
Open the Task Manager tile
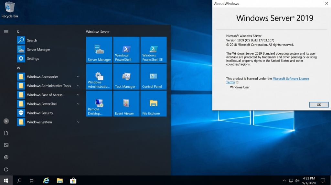(126, 77)
